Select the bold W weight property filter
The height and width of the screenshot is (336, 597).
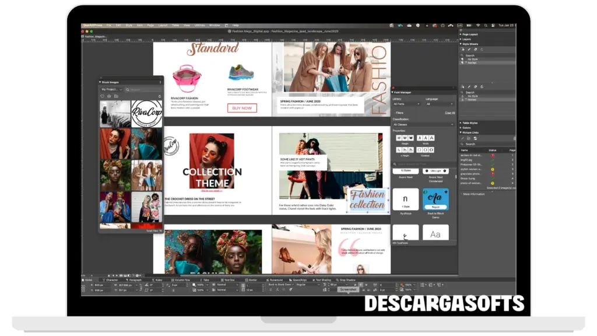click(x=409, y=138)
